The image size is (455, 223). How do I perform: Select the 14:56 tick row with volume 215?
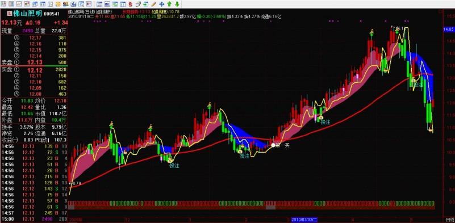tap(34, 176)
